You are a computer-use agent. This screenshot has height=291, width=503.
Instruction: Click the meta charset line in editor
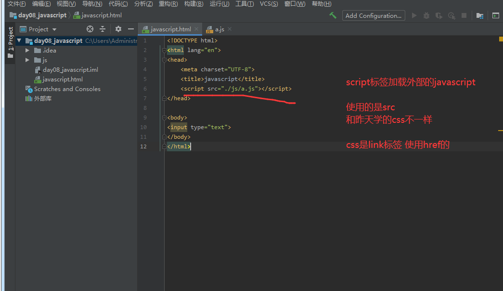click(218, 69)
